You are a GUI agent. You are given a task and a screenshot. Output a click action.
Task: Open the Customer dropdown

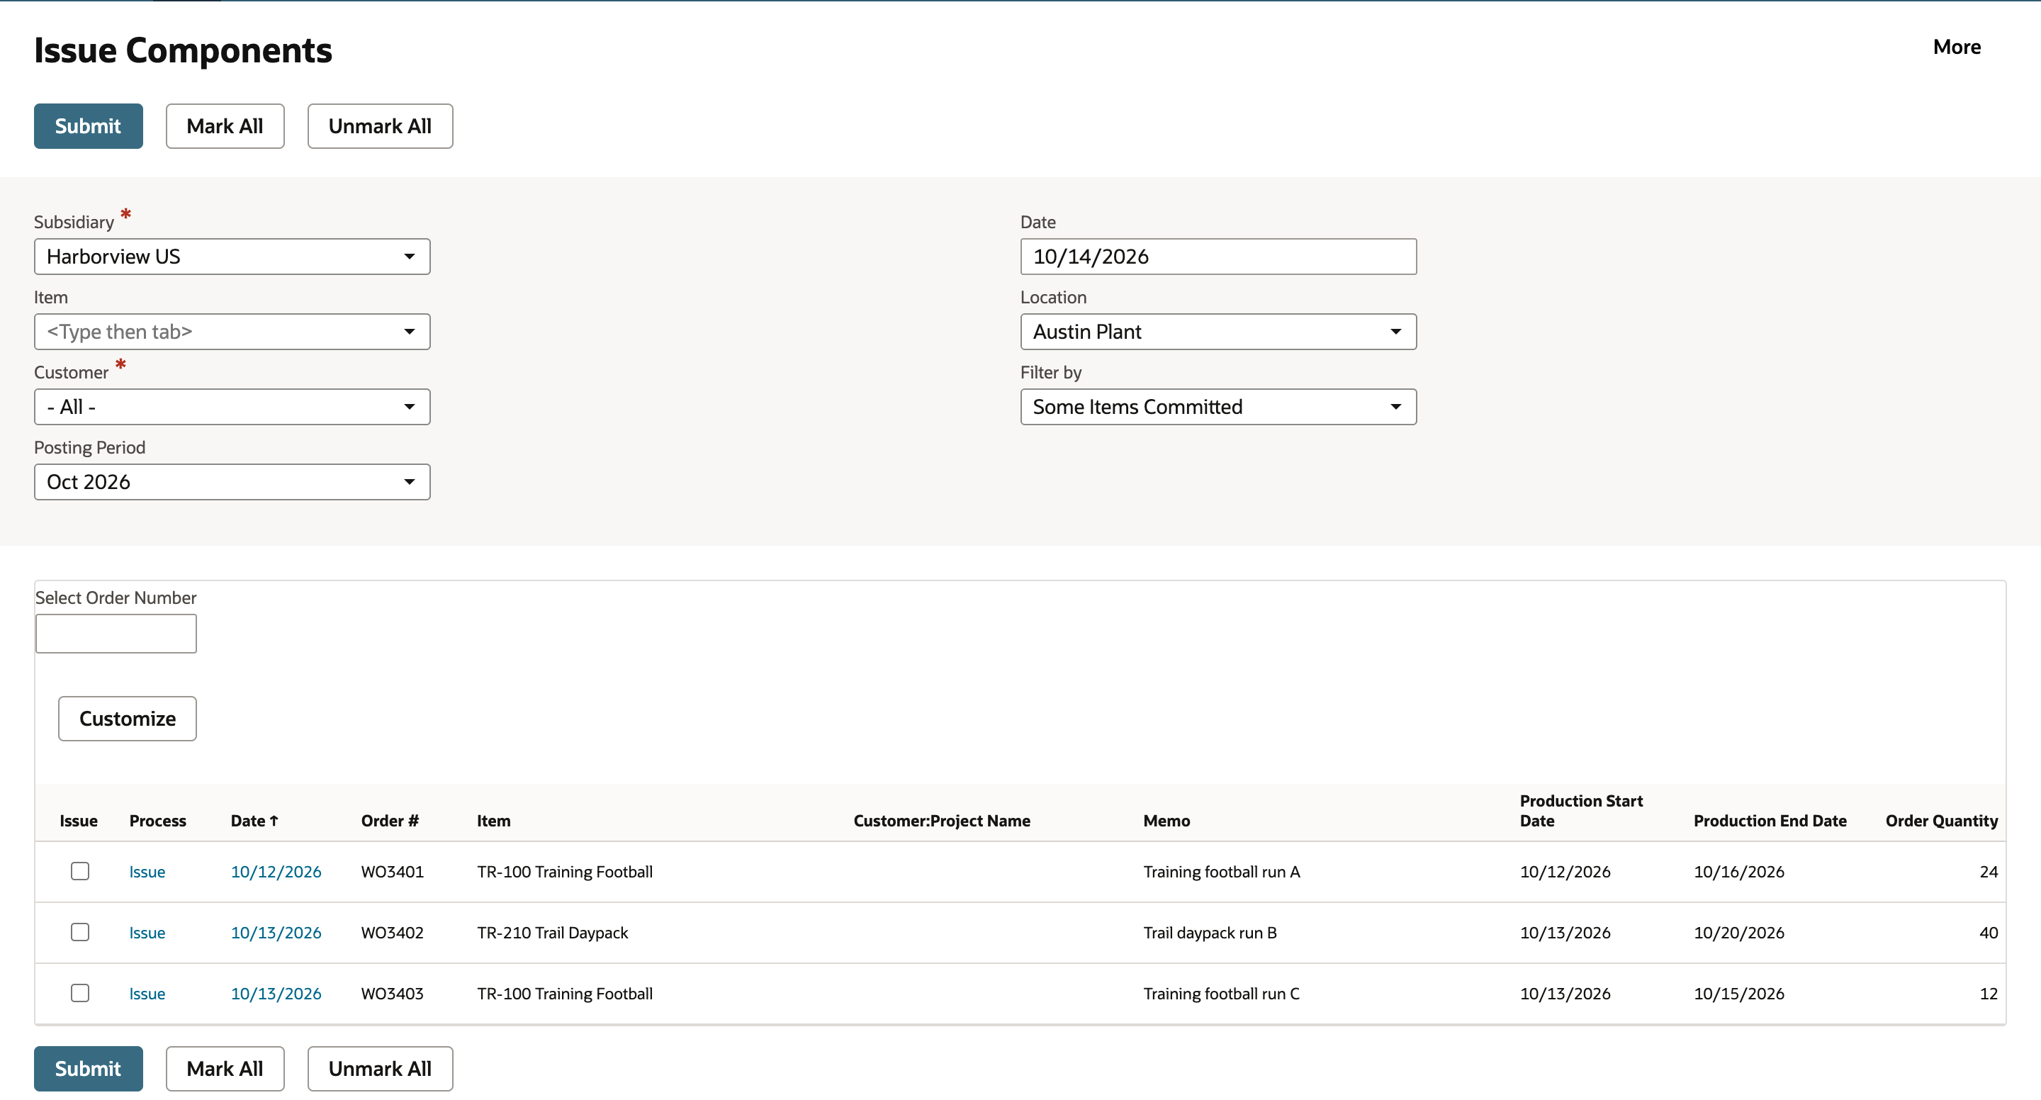(232, 408)
